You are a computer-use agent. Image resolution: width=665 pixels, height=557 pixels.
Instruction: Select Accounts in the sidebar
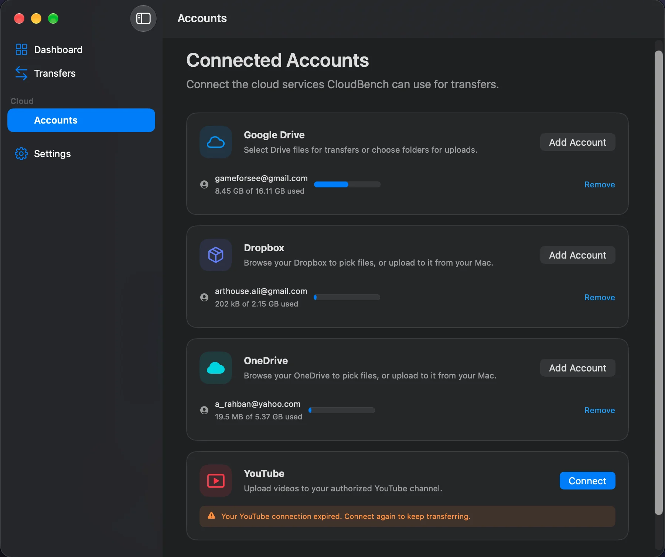pyautogui.click(x=81, y=120)
